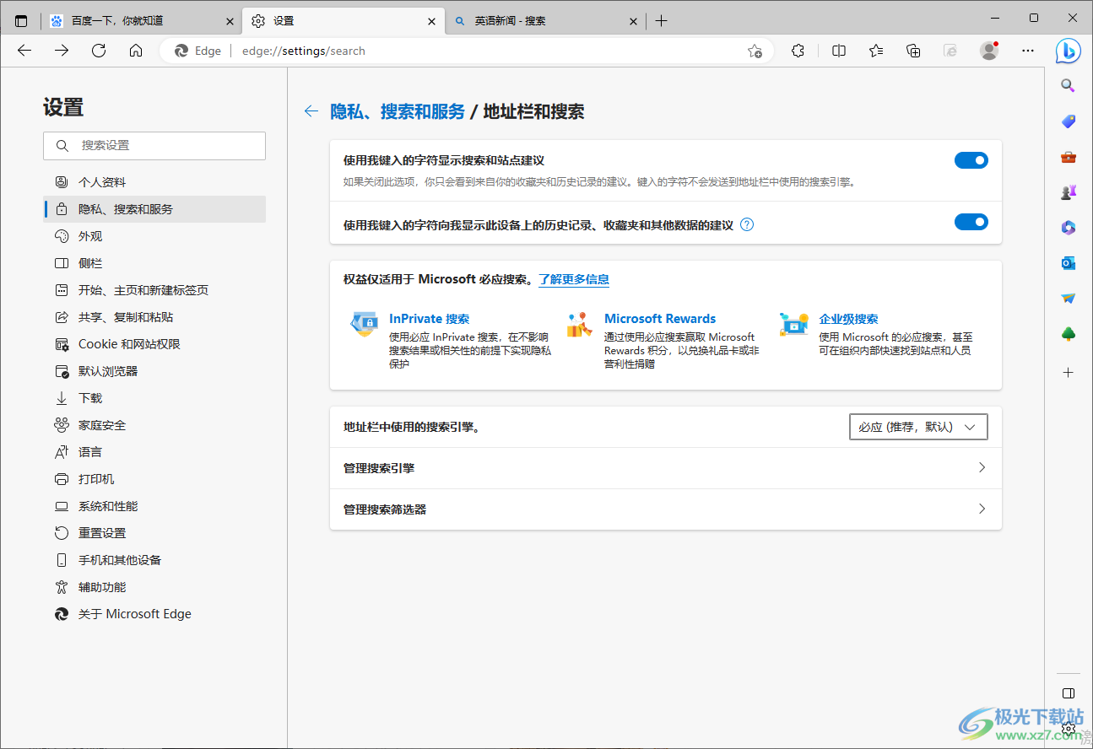Open the 企业级搜索 link

point(848,319)
